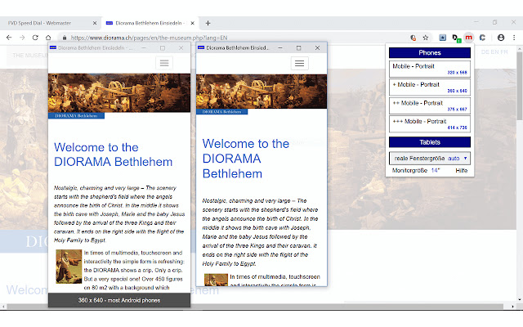Image resolution: width=523 pixels, height=327 pixels.
Task: Click DIORAMA Bethlehem label in right preview
Action: tap(221, 112)
